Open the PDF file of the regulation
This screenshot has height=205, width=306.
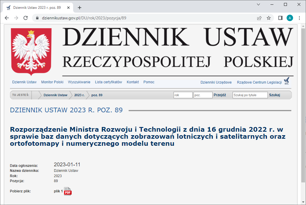click(68, 191)
